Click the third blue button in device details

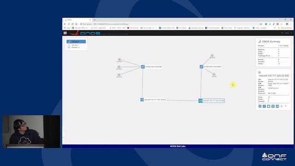[x=268, y=107]
